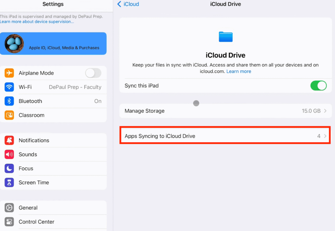Tap the Bluetooth icon in sidebar
Viewport: 335px width, 231px height.
9,101
